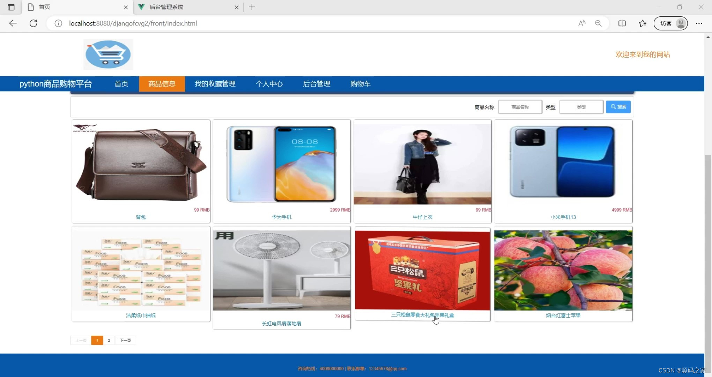Open browser settings three-dot menu
This screenshot has width=712, height=377.
tap(699, 23)
